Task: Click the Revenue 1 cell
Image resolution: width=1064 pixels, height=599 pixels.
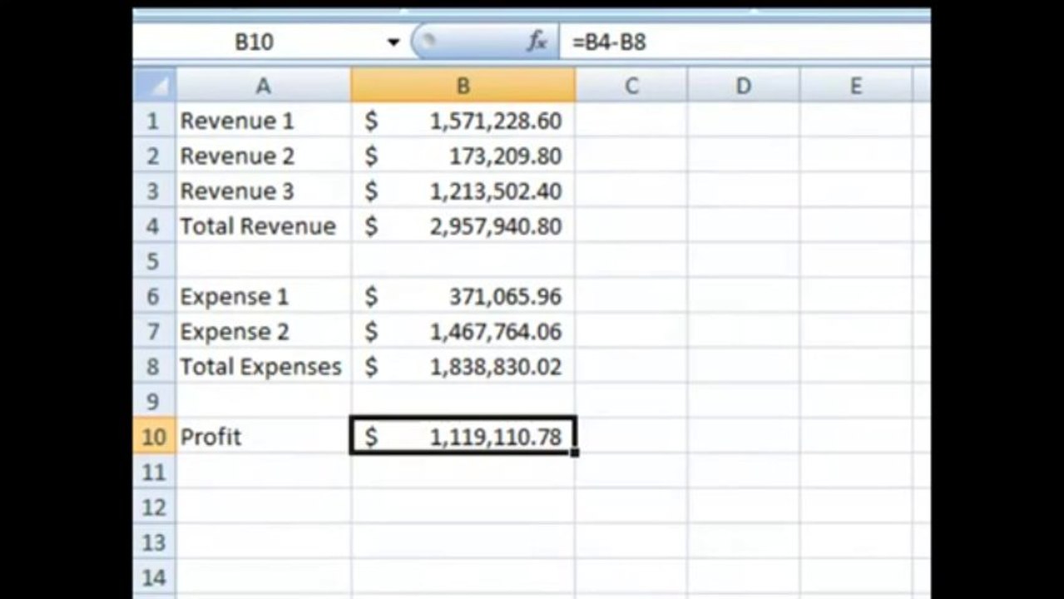Action: coord(263,121)
